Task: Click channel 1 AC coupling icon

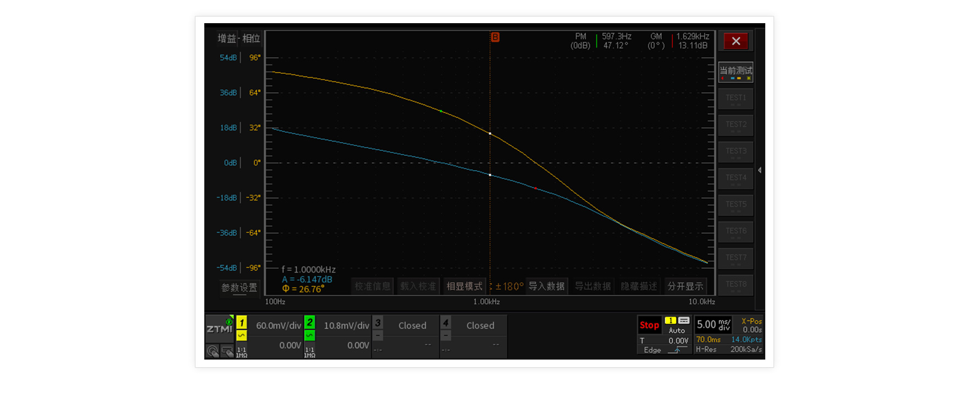Action: coord(242,335)
